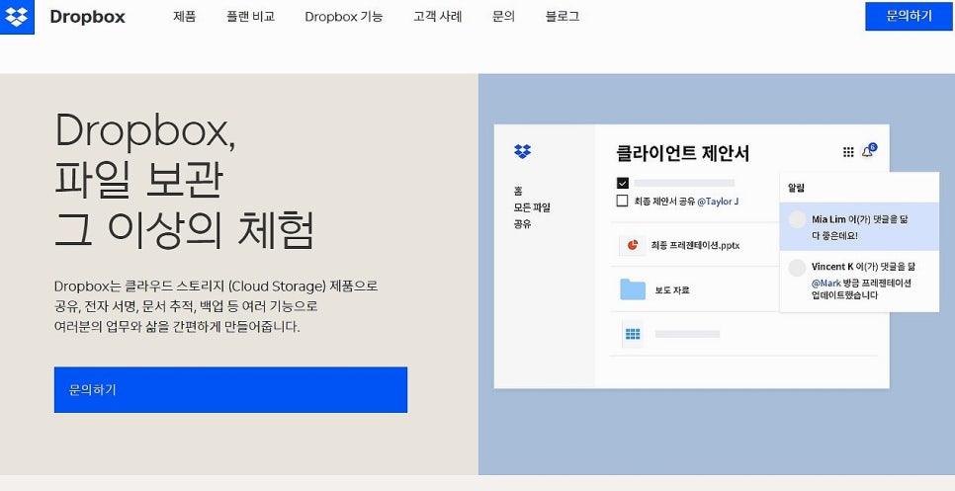
Task: Click the Dropbox wordmark in header
Action: (x=87, y=17)
